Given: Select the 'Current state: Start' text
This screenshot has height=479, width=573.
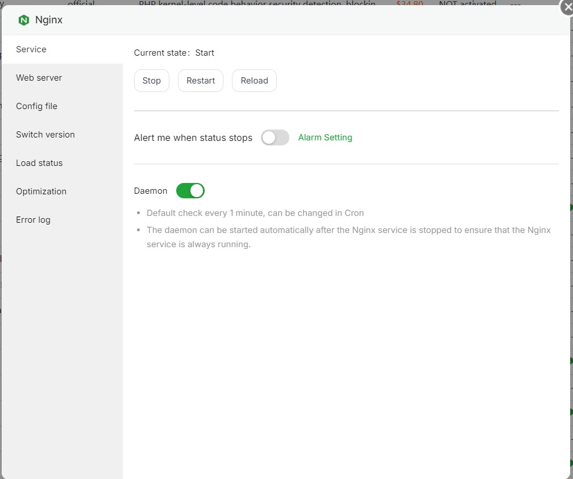Looking at the screenshot, I should [174, 53].
